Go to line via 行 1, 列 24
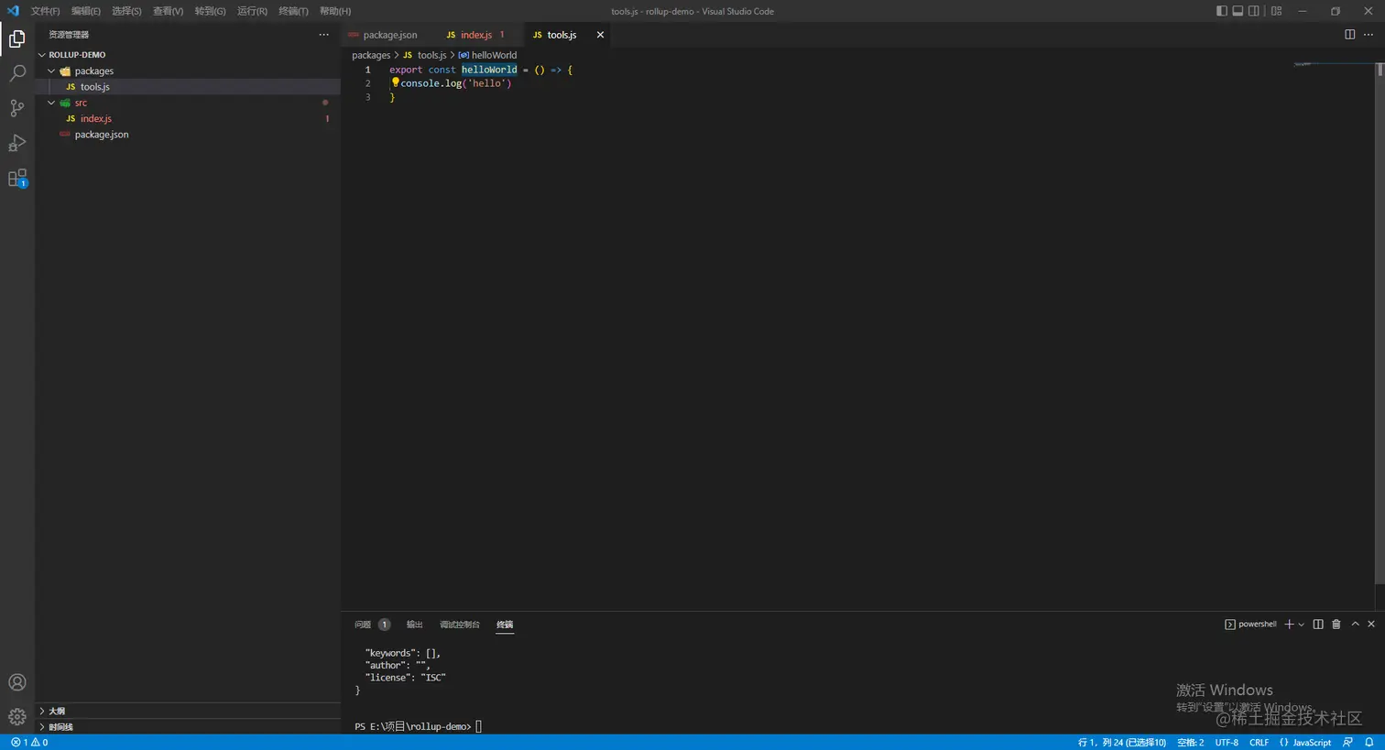Screen dimensions: 1385x750 pyautogui.click(x=1122, y=743)
